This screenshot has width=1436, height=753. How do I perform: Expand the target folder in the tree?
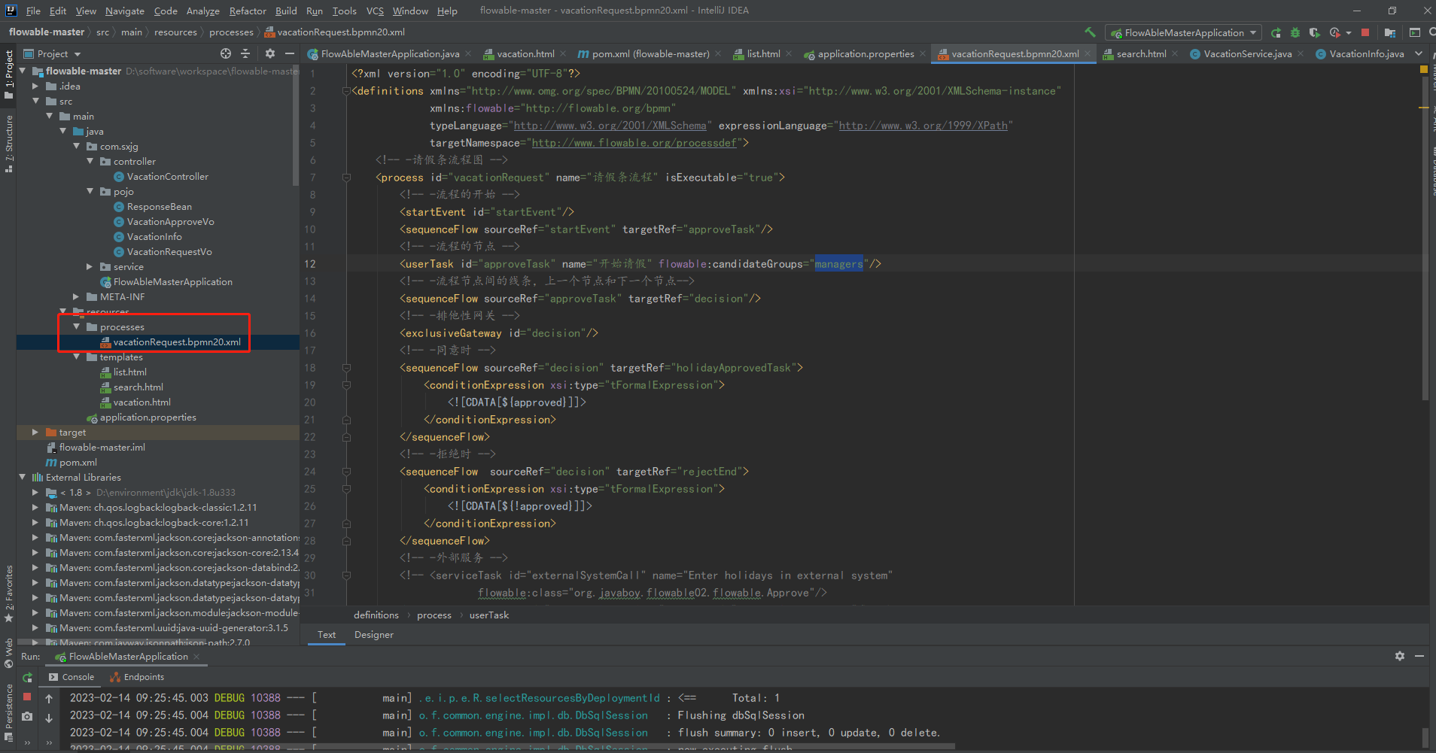click(x=35, y=432)
